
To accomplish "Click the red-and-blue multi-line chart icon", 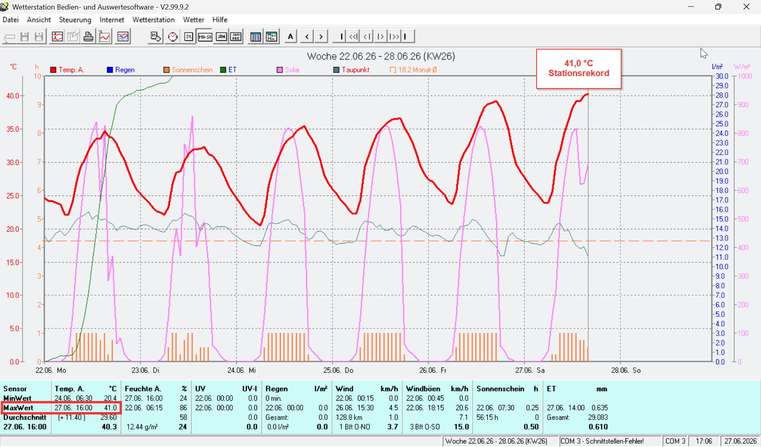I will 123,37.
